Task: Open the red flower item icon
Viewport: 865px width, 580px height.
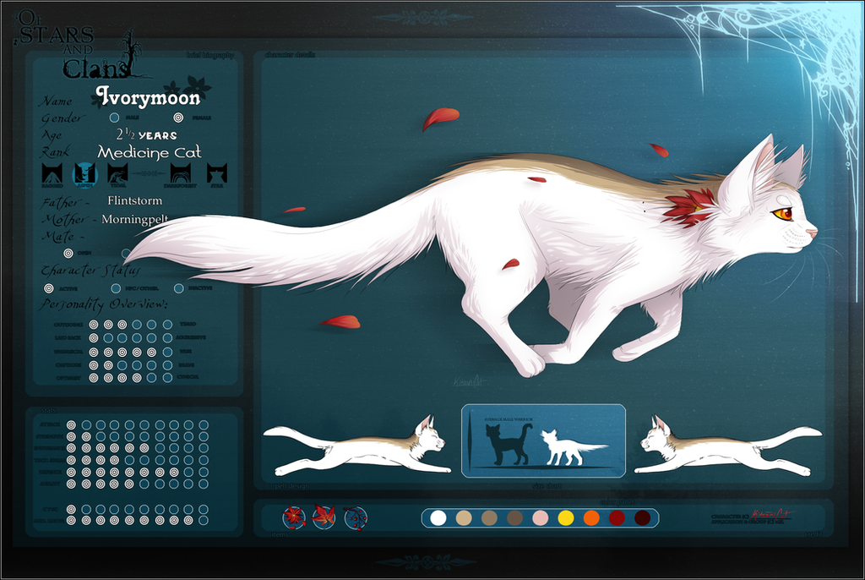Action: coord(295,517)
